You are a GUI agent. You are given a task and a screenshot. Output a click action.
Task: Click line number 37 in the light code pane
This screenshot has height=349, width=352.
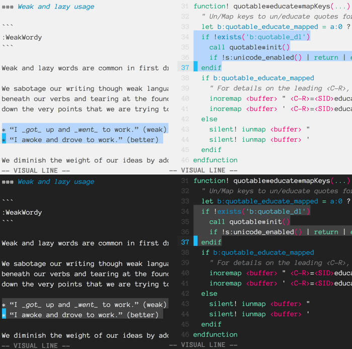185,67
